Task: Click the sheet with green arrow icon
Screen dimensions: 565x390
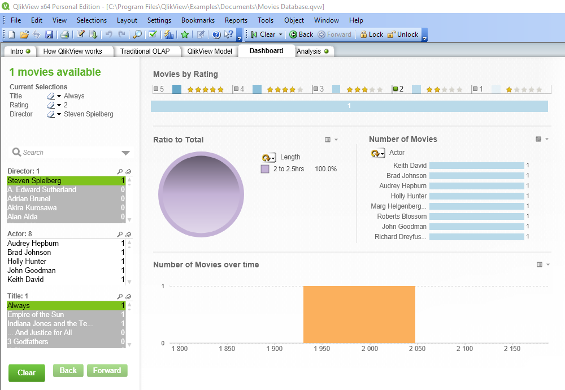Action: click(x=93, y=34)
